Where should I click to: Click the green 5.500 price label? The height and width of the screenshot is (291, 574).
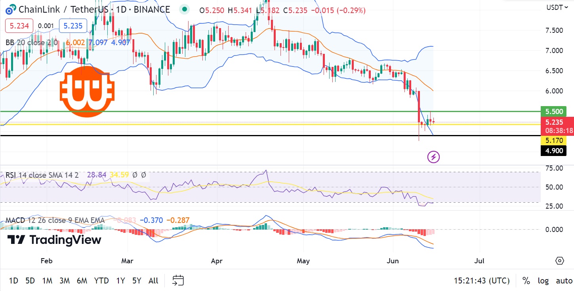coord(553,112)
